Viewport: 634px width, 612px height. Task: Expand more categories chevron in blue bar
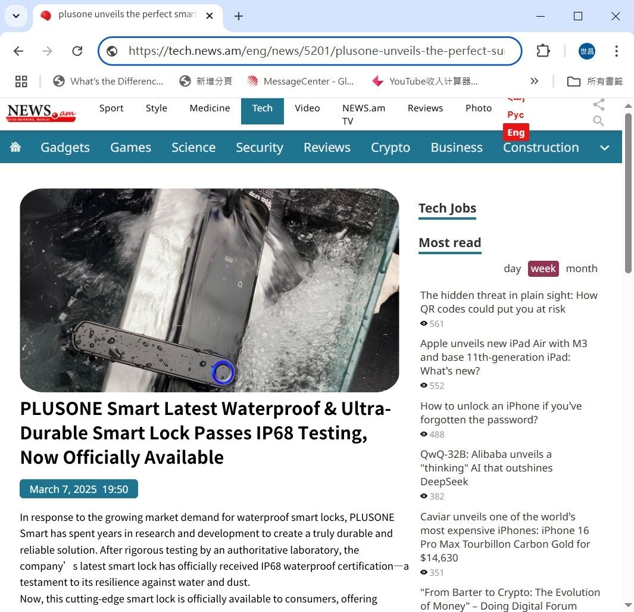coord(604,148)
